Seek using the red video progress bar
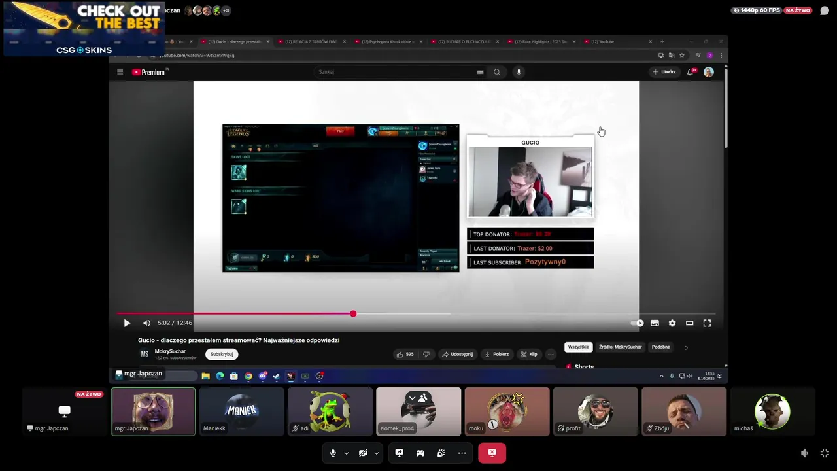This screenshot has width=837, height=471. point(416,314)
